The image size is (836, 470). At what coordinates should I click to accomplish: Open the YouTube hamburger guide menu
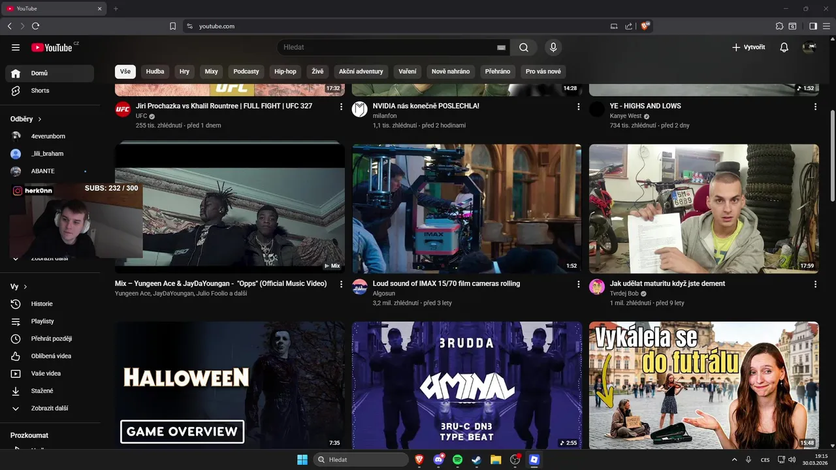pyautogui.click(x=16, y=47)
